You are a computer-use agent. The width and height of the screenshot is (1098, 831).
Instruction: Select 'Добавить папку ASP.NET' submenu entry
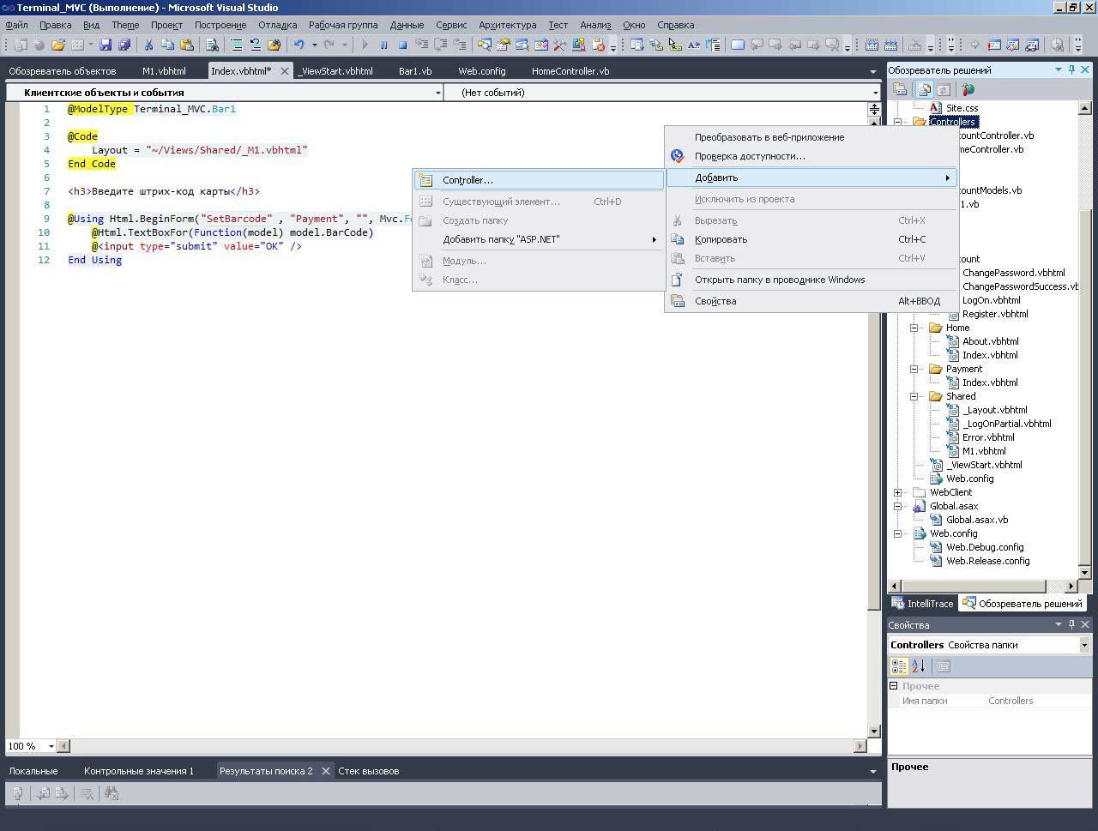[x=539, y=239]
